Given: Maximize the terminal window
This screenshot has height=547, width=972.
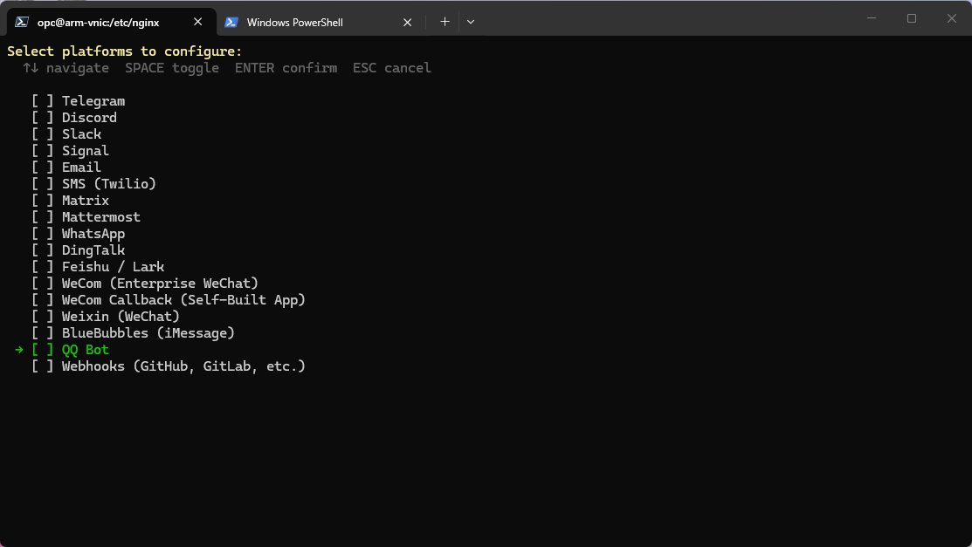Looking at the screenshot, I should point(911,18).
